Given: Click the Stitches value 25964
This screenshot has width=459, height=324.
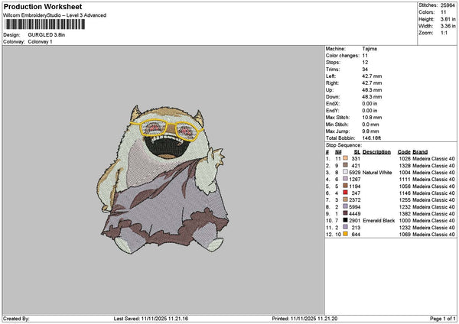Looking at the screenshot, I should pyautogui.click(x=448, y=5).
